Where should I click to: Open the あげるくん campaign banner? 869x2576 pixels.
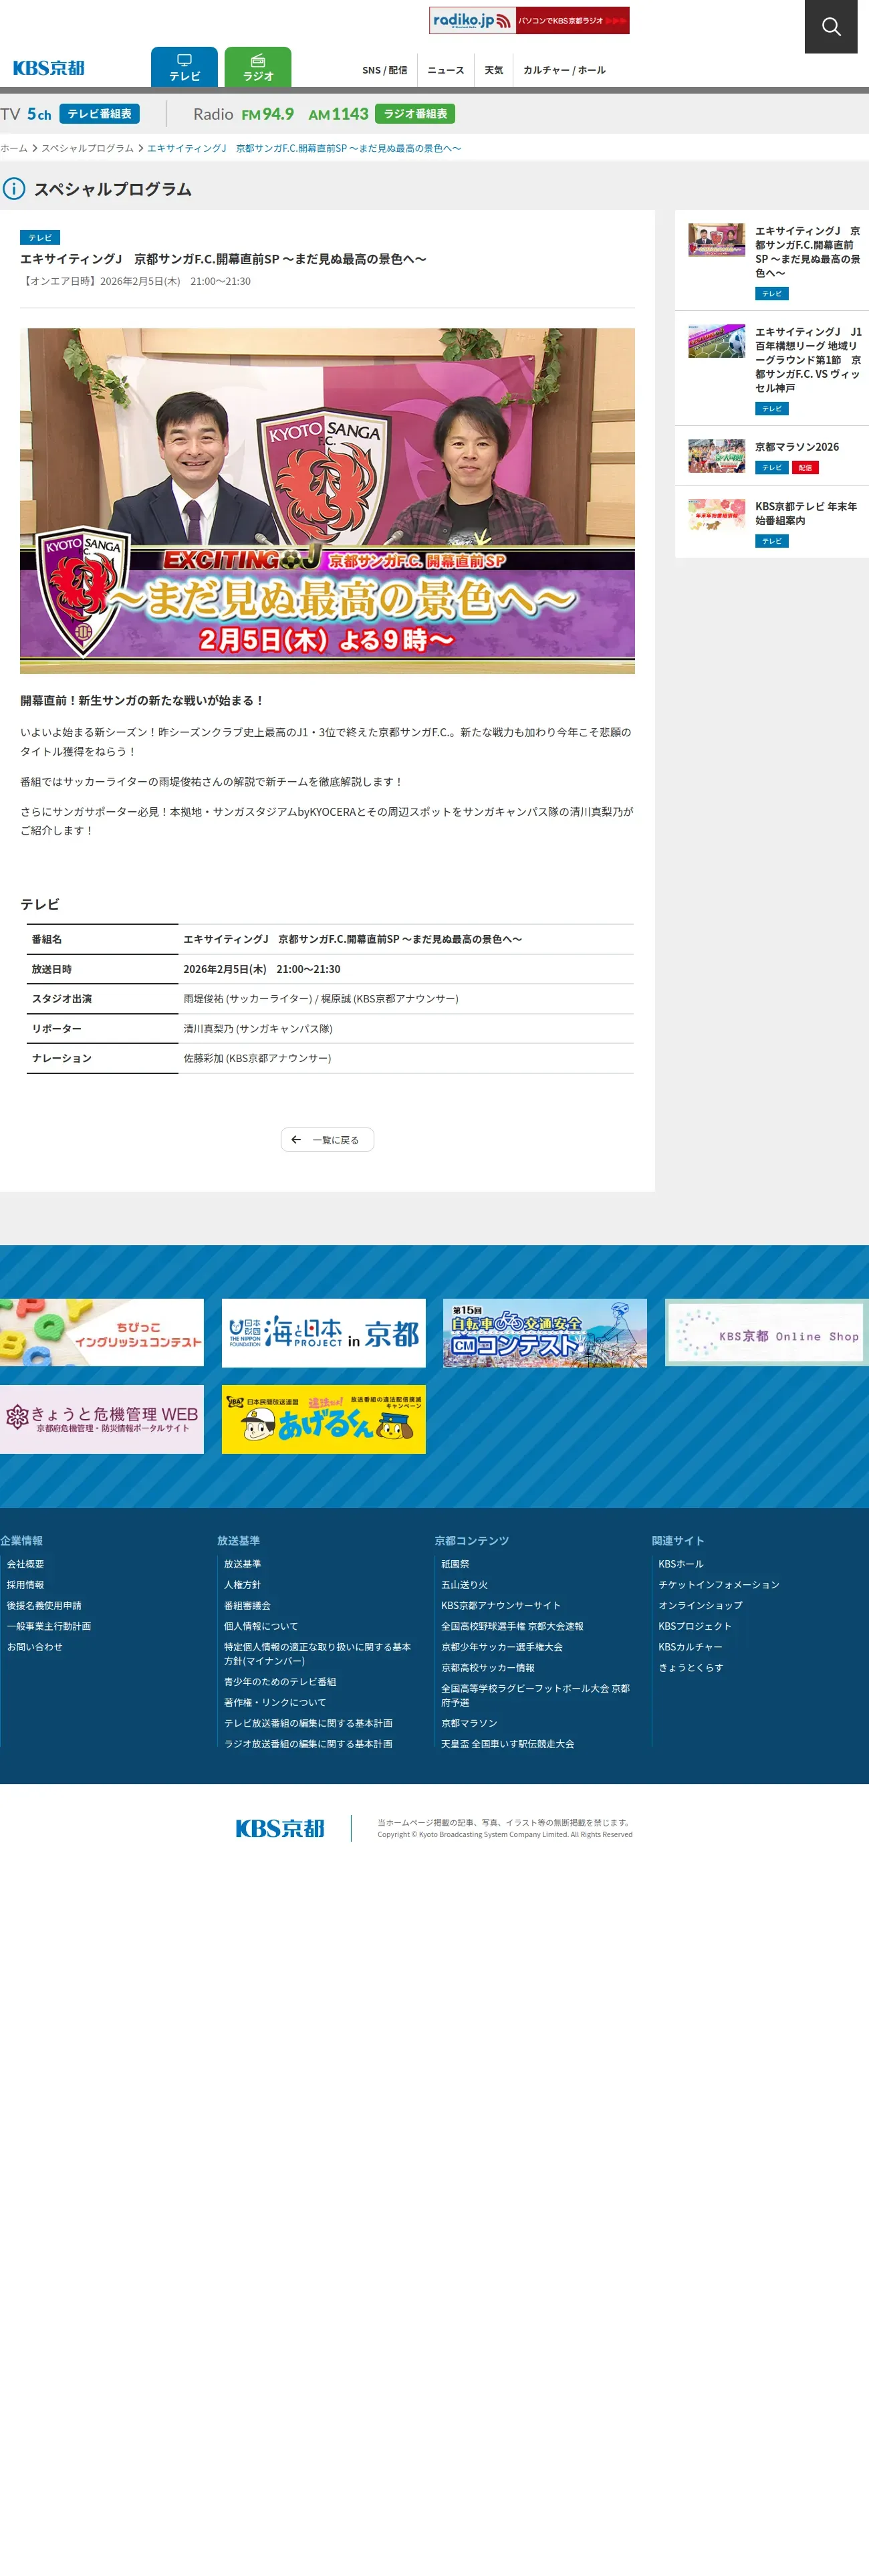[324, 1419]
